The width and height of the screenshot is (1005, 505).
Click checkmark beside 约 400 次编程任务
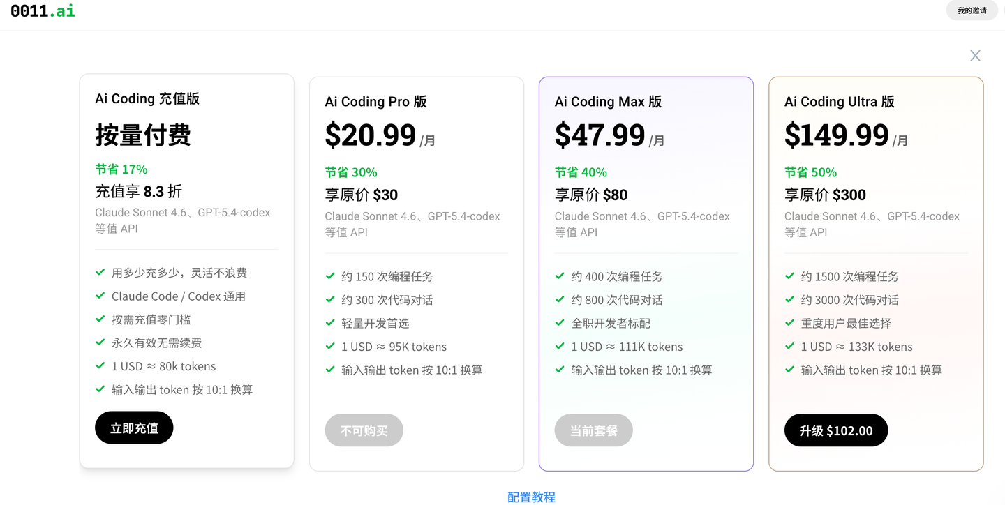560,276
